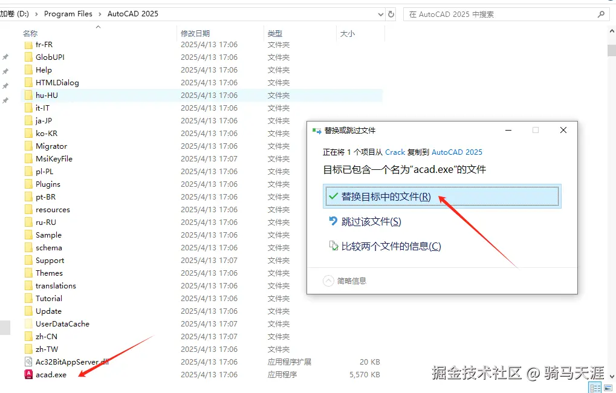Click the skip arrow icon in dialog

pos(333,221)
